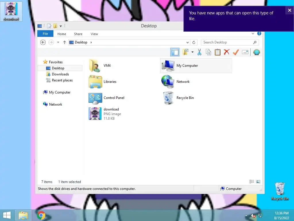294x221 pixels.
Task: Show hidden tray icons arrow
Action: 246,216
